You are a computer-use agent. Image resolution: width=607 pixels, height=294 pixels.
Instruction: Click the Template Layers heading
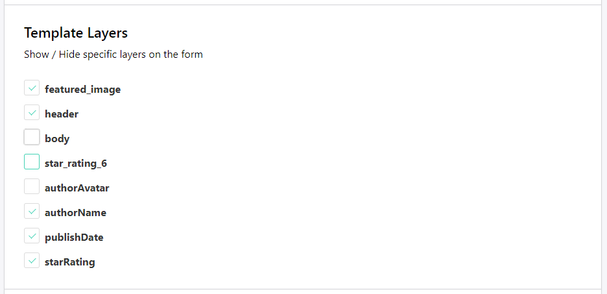[x=76, y=32]
